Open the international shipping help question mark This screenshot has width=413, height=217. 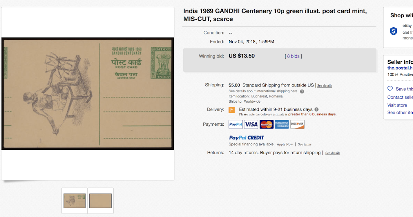(x=302, y=91)
